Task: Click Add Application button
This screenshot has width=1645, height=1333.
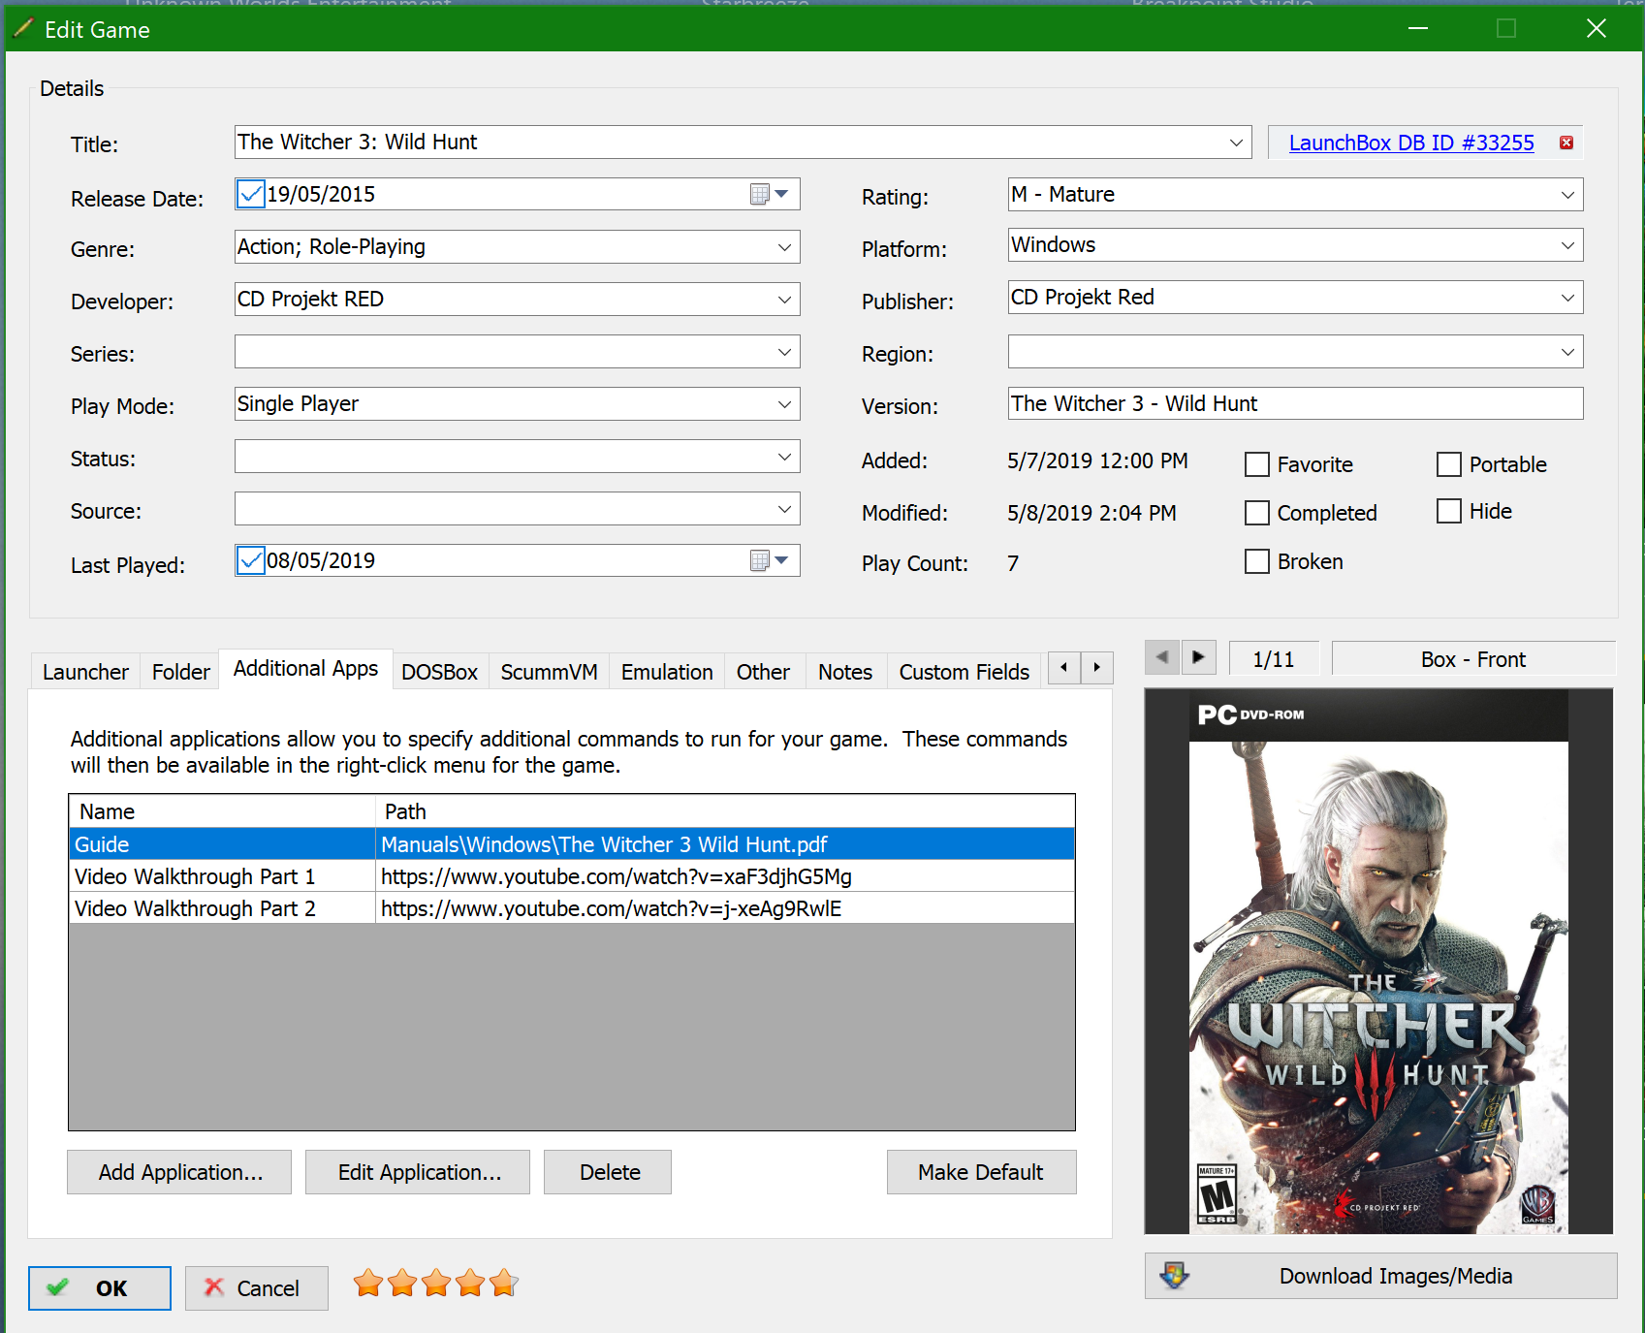Action: tap(179, 1172)
